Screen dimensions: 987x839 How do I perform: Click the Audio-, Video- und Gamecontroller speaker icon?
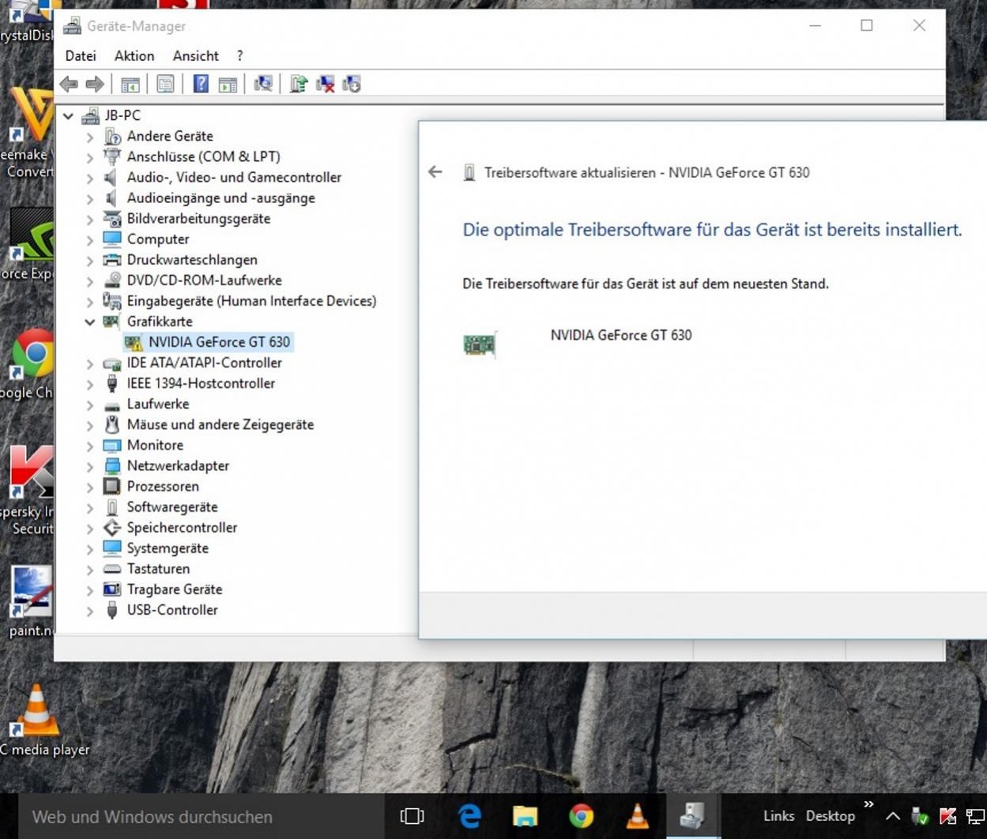coord(112,177)
